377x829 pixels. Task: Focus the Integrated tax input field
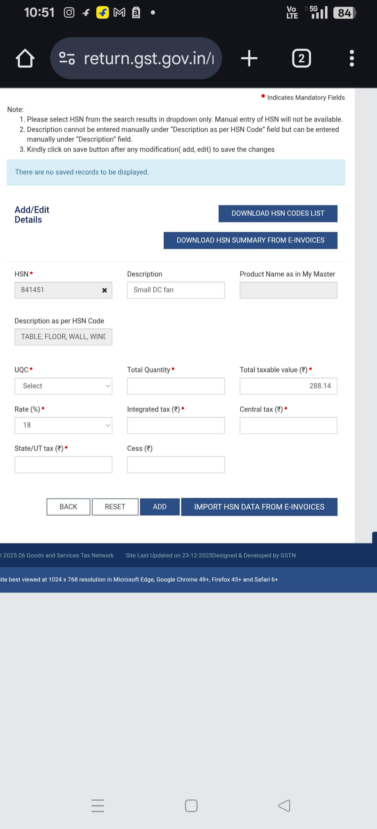pos(176,425)
